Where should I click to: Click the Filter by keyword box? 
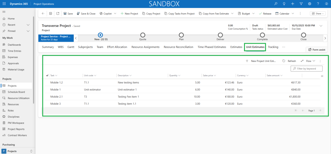pos(307,69)
